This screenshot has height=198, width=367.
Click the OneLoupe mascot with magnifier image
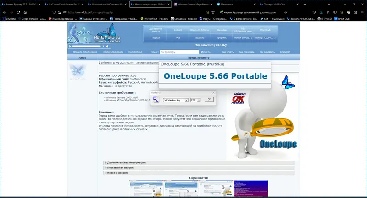point(263,117)
